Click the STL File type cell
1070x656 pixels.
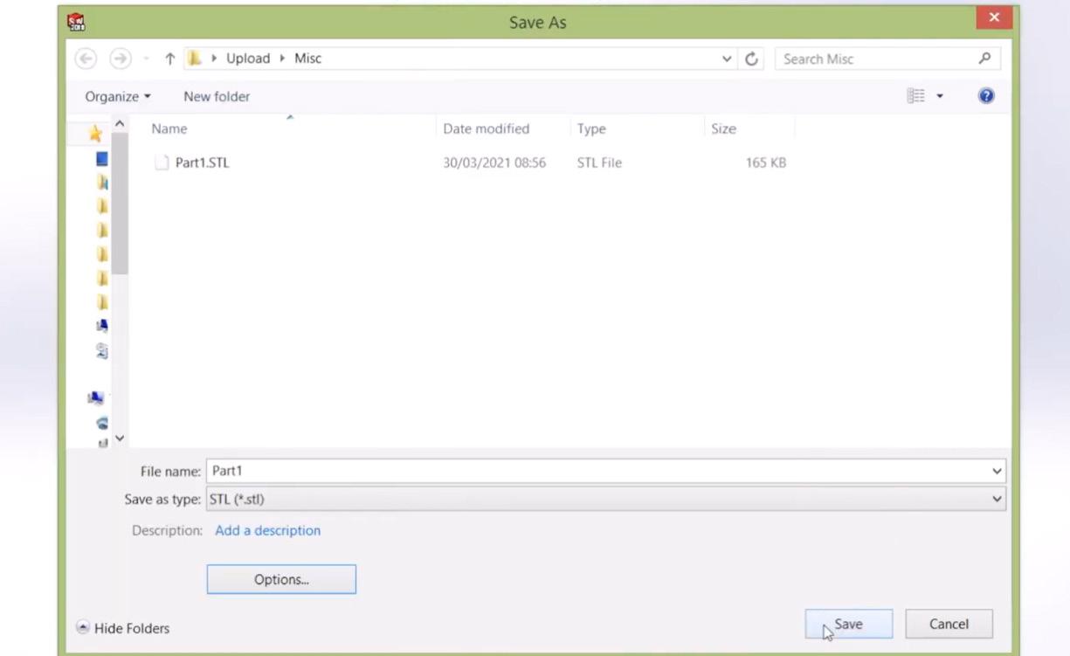[599, 162]
